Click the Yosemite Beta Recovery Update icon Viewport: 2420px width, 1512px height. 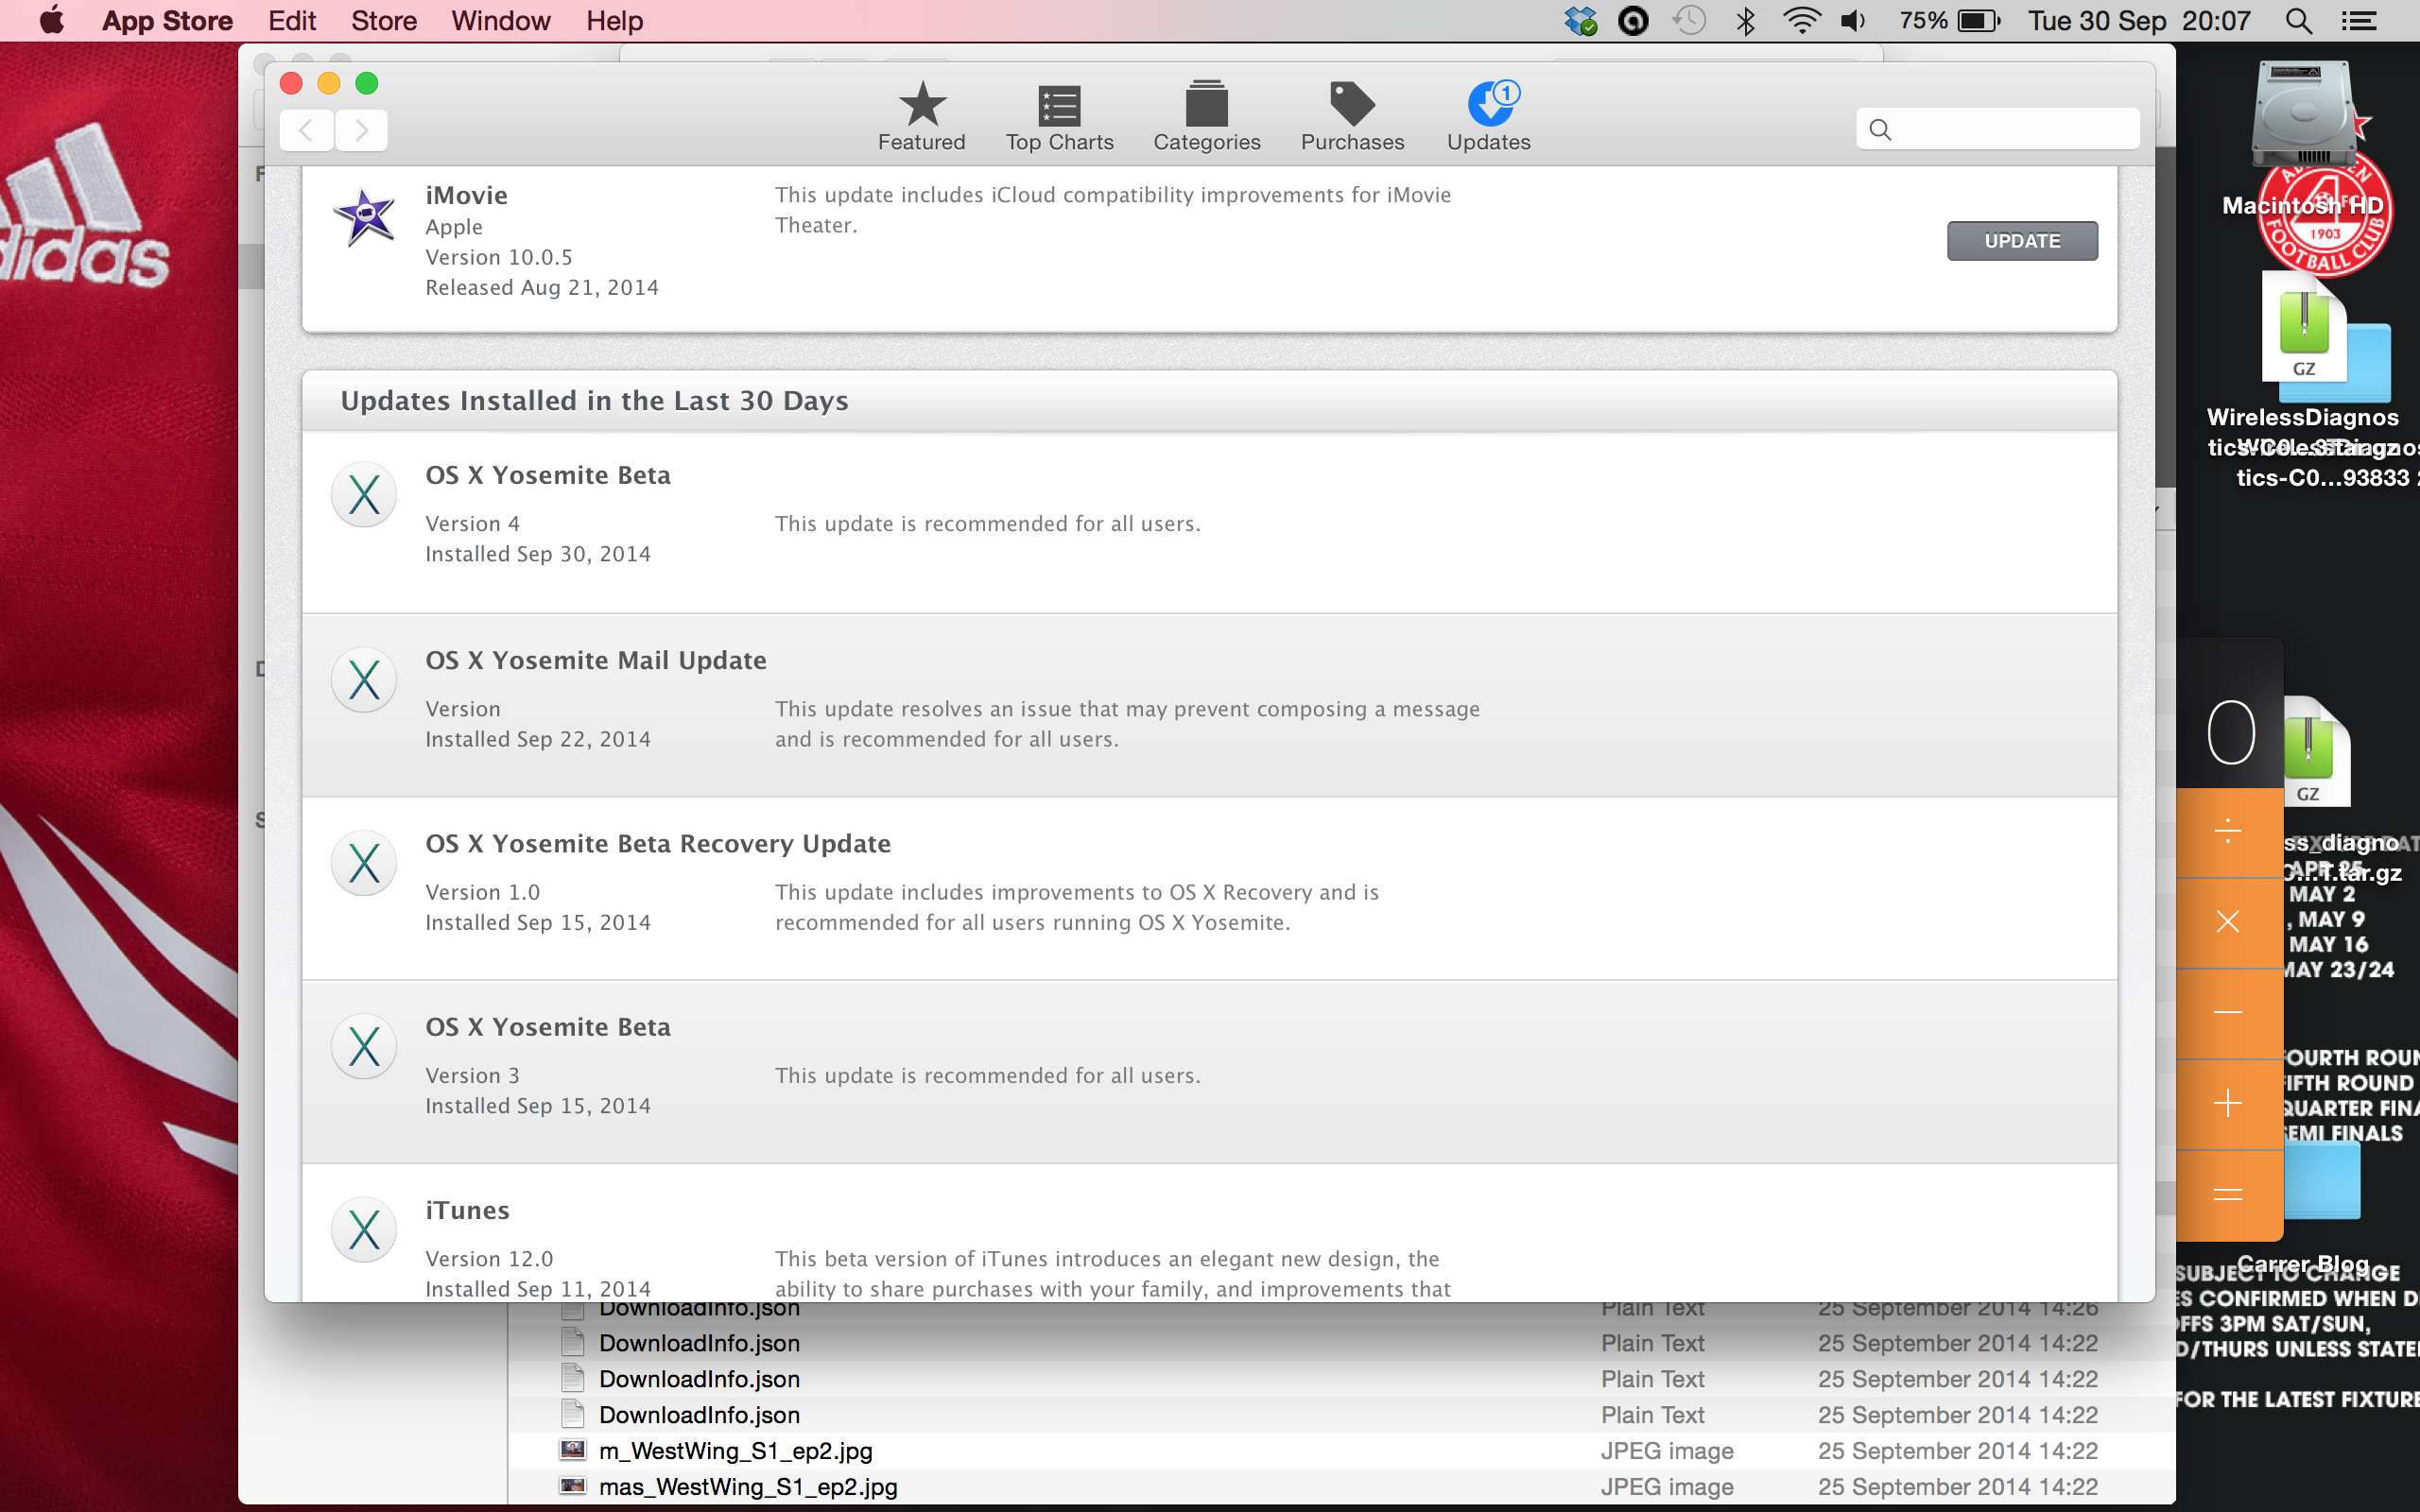tap(364, 863)
